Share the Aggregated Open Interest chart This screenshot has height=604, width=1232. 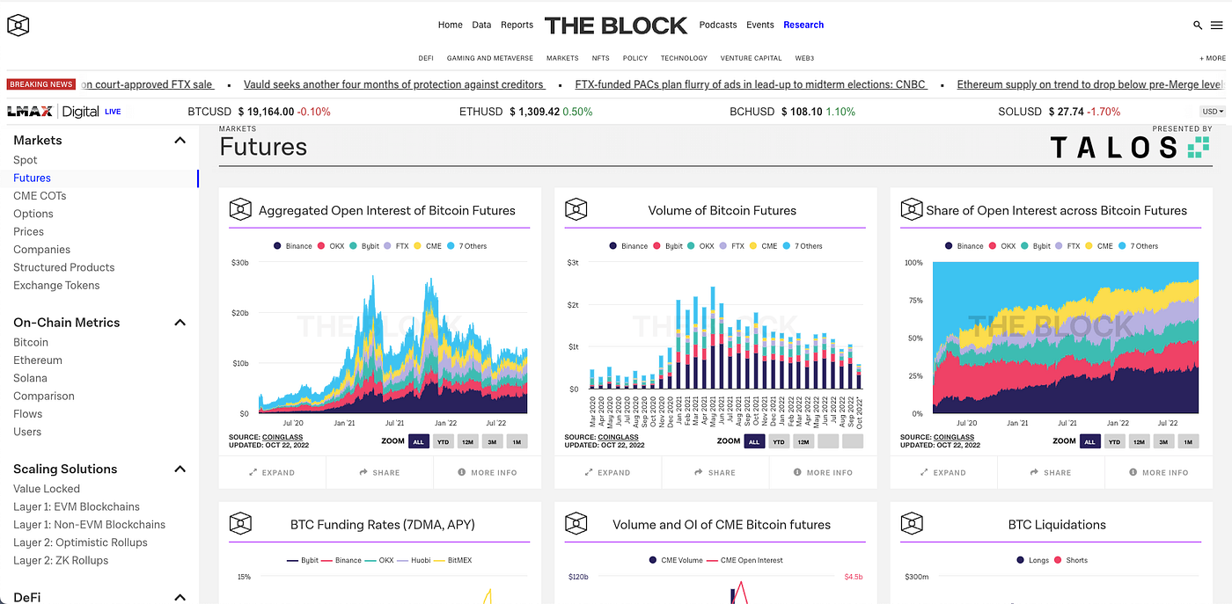(x=379, y=473)
